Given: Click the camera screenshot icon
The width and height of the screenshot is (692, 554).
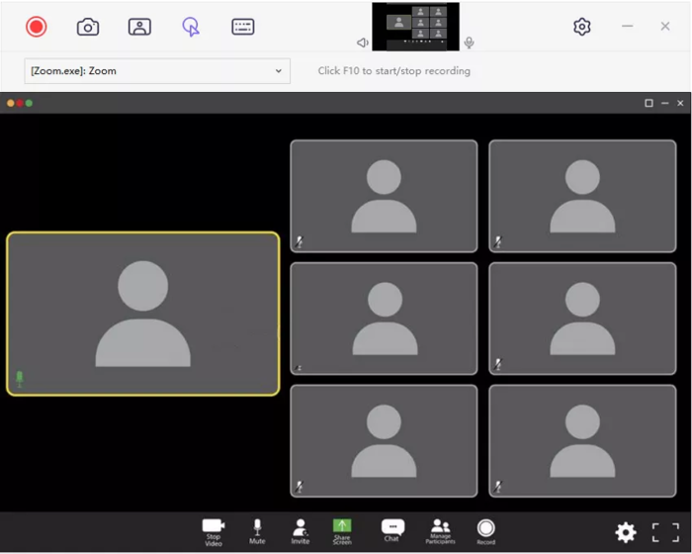Looking at the screenshot, I should (88, 27).
